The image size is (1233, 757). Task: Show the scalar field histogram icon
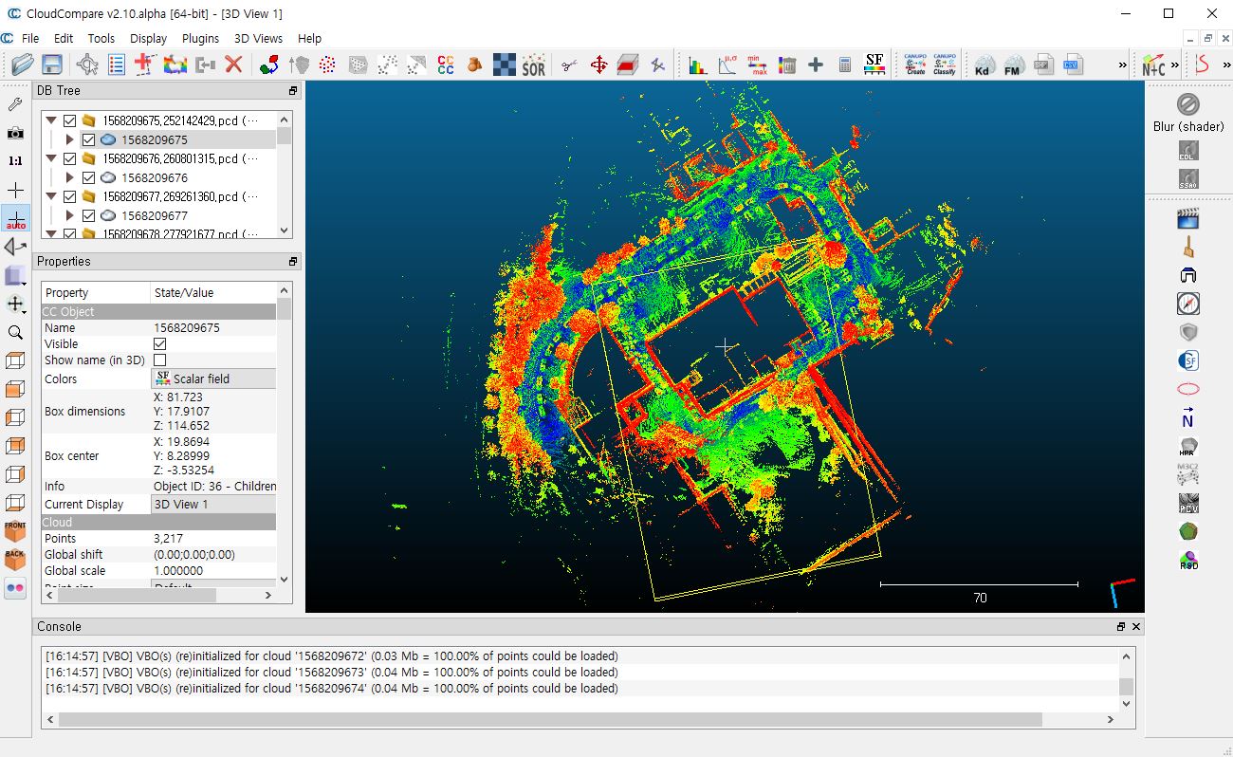click(x=698, y=65)
